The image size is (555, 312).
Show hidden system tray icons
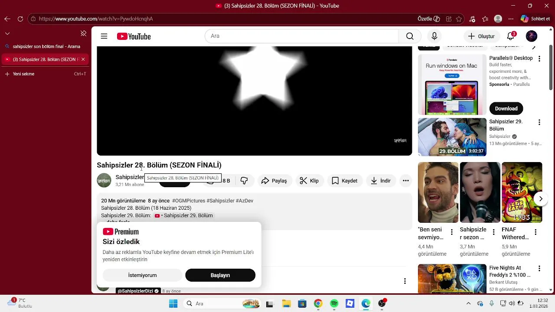468,304
